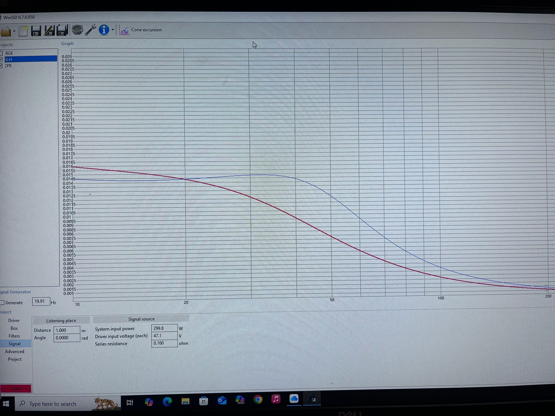This screenshot has height=416, width=555.
Task: Click the System input power field
Action: click(x=164, y=328)
